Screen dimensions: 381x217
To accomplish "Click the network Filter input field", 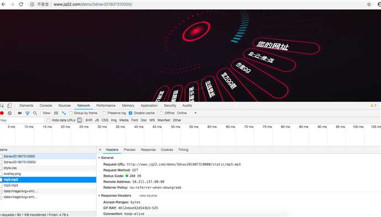I will point(22,120).
